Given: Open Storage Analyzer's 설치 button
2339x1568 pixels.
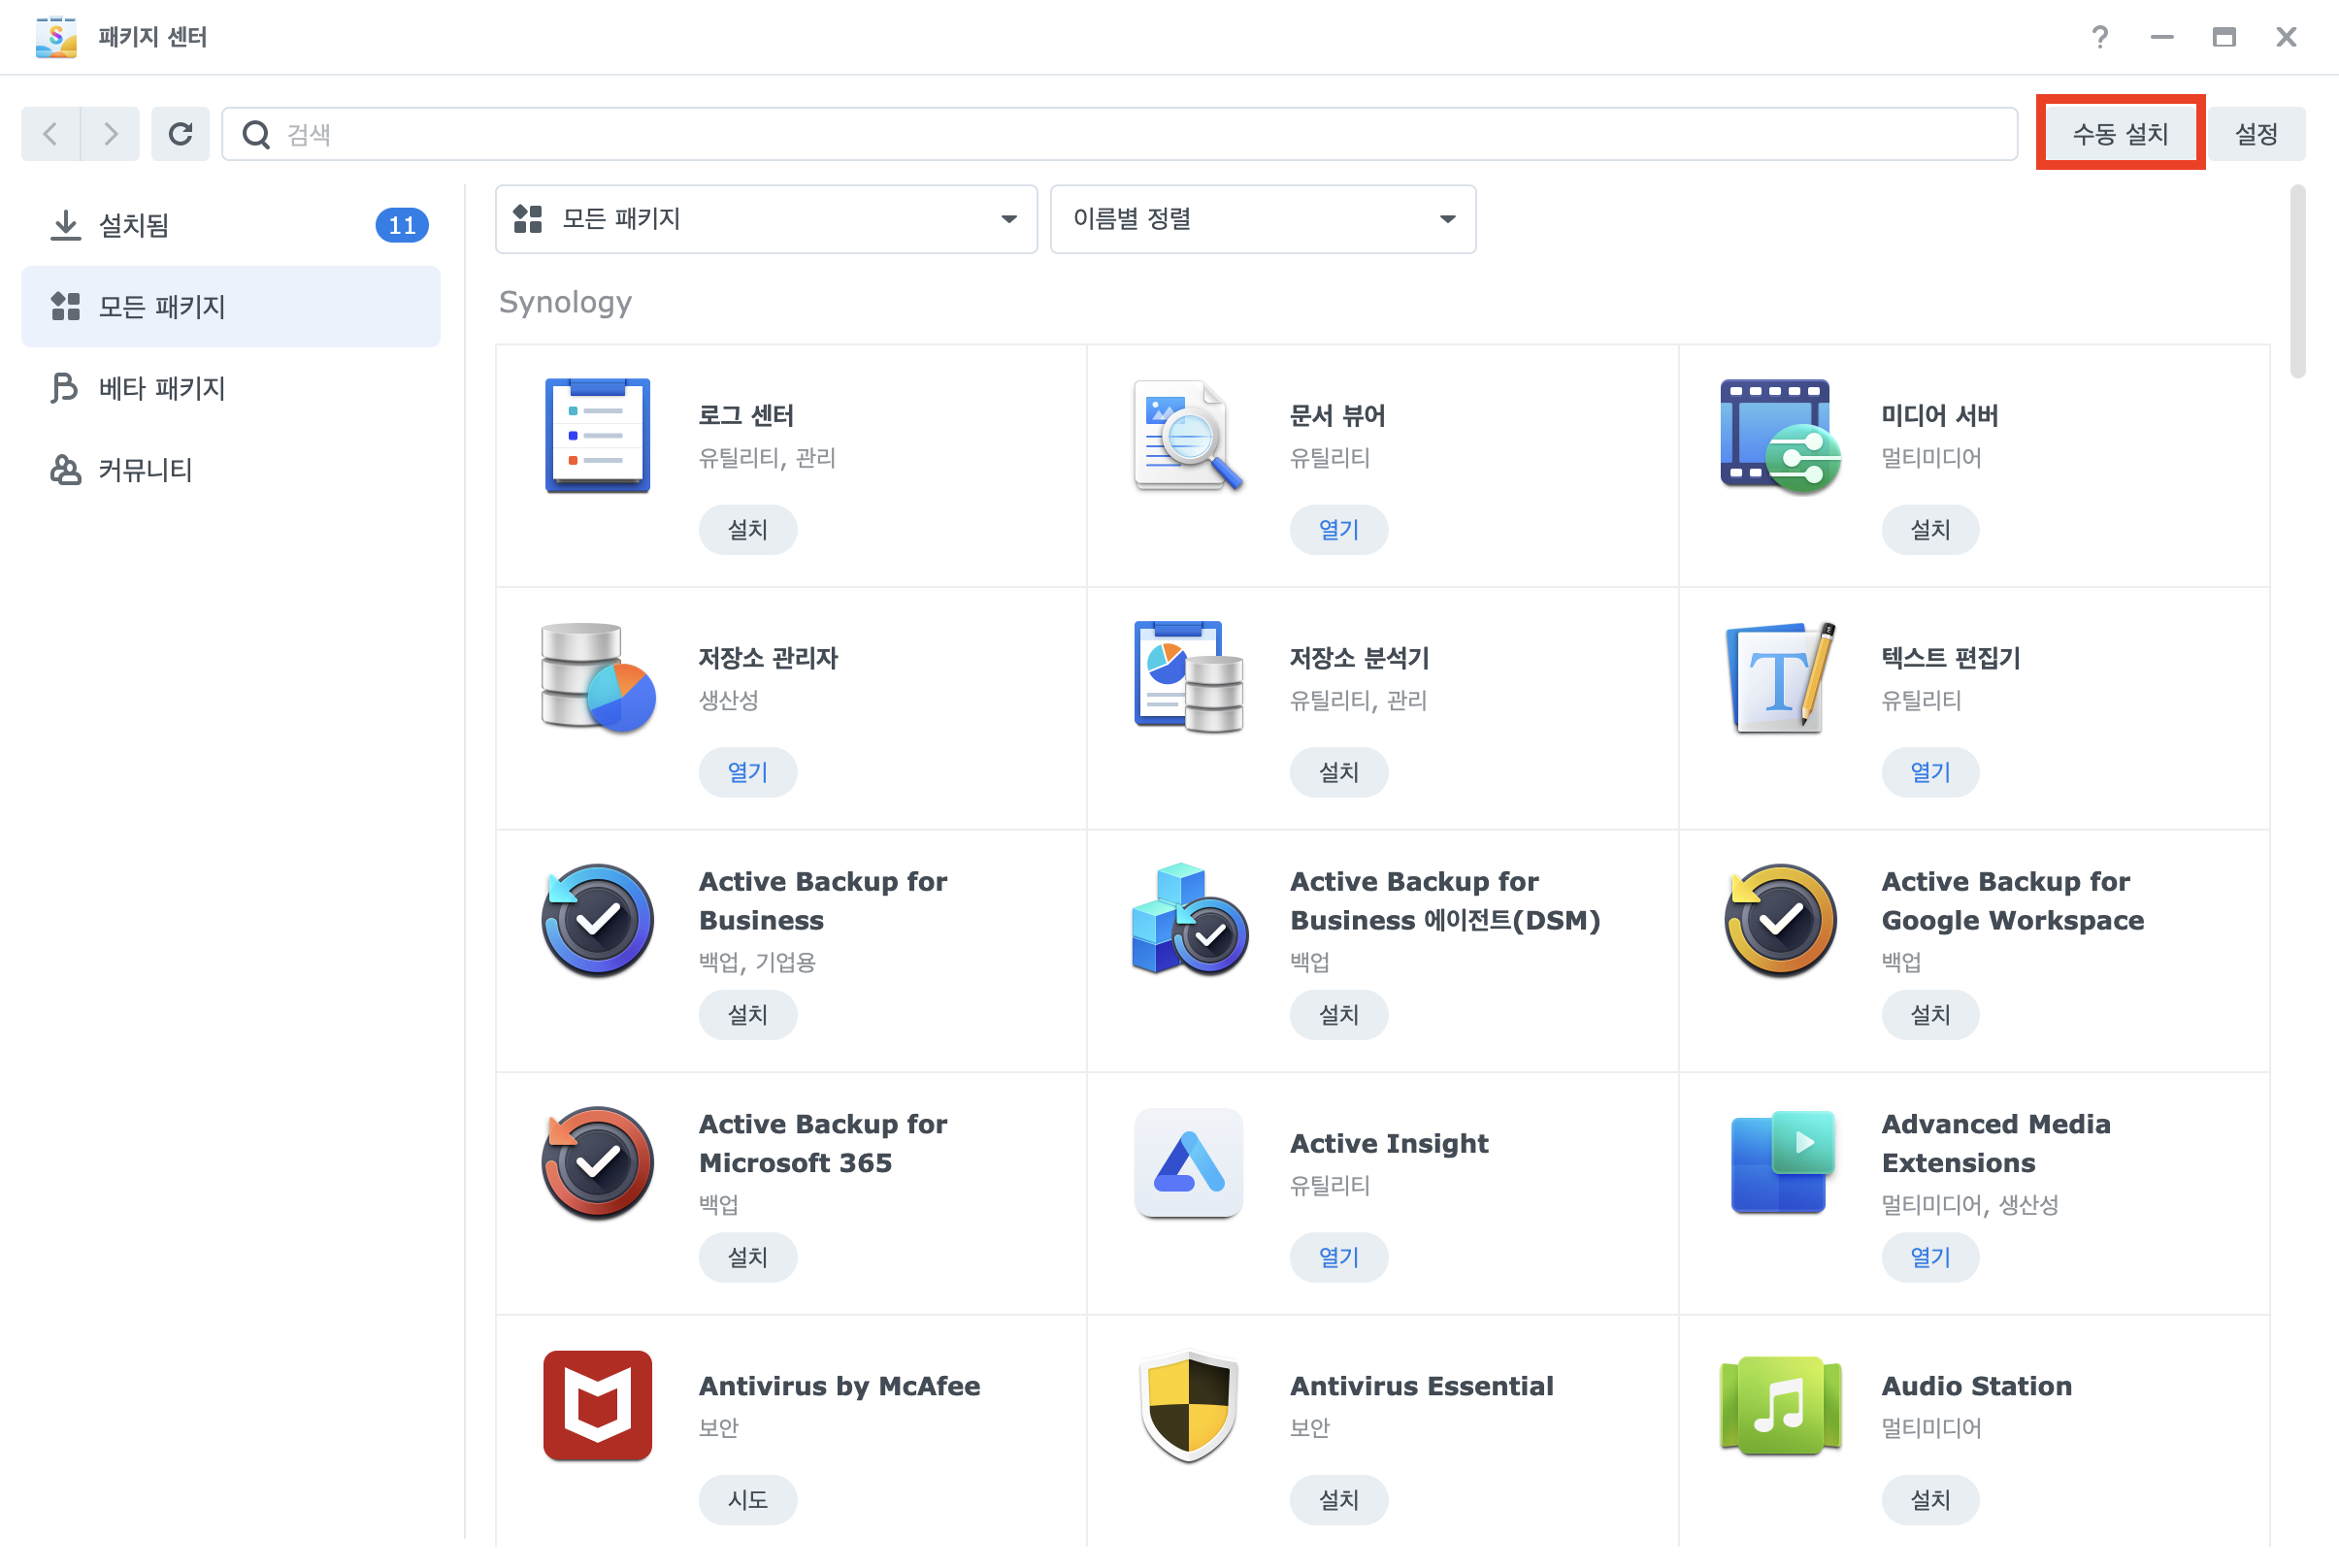Looking at the screenshot, I should click(x=1339, y=771).
